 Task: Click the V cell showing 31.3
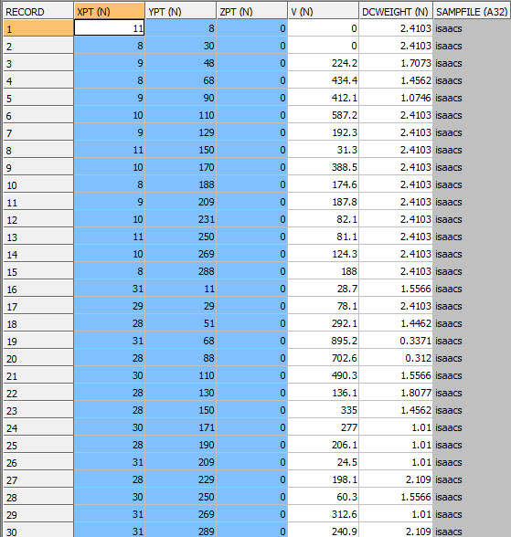point(324,150)
